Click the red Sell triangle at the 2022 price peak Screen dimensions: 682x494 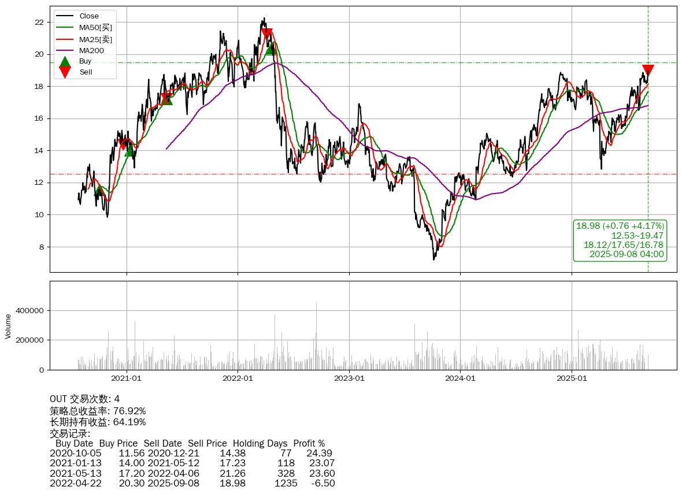point(266,34)
